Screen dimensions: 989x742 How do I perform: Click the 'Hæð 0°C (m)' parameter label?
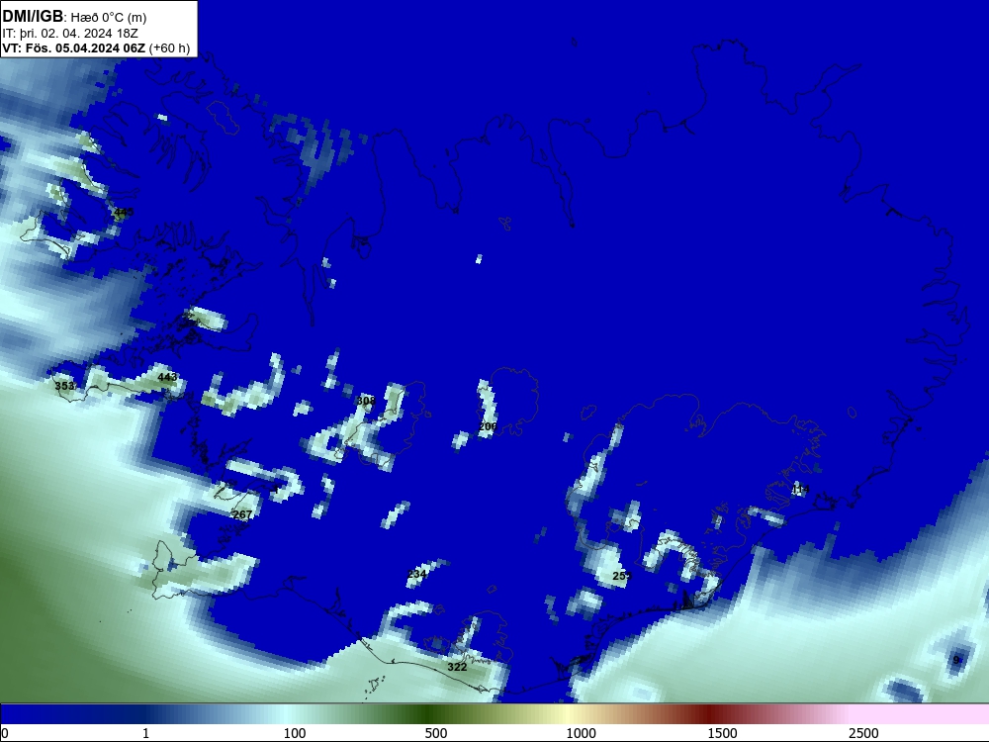(x=109, y=18)
